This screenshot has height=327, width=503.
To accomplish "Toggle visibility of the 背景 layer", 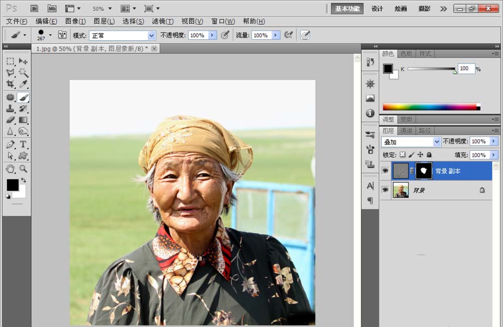I will tap(385, 190).
